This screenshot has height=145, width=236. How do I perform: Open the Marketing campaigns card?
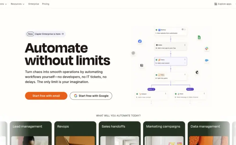click(164, 133)
